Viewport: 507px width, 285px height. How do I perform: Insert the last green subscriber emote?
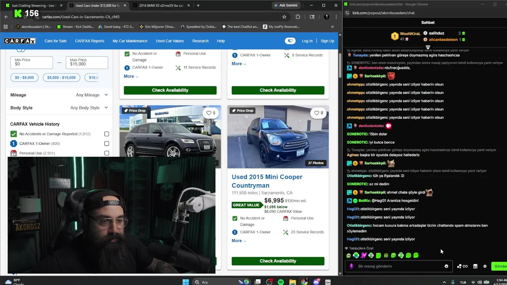point(416,255)
